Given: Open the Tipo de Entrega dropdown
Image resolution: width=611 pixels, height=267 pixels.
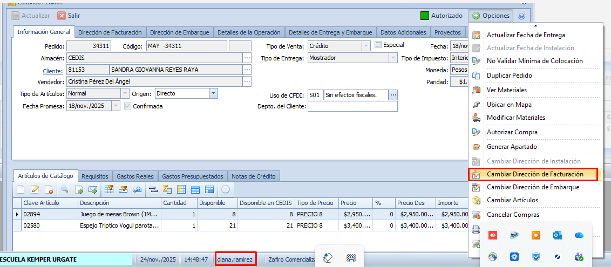Looking at the screenshot, I should (x=393, y=58).
